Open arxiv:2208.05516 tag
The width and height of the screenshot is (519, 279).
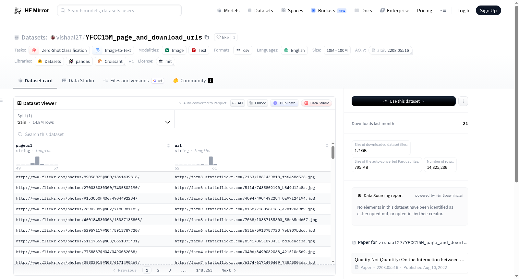pyautogui.click(x=391, y=50)
